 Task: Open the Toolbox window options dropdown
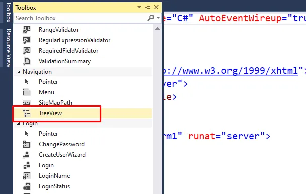139,7
